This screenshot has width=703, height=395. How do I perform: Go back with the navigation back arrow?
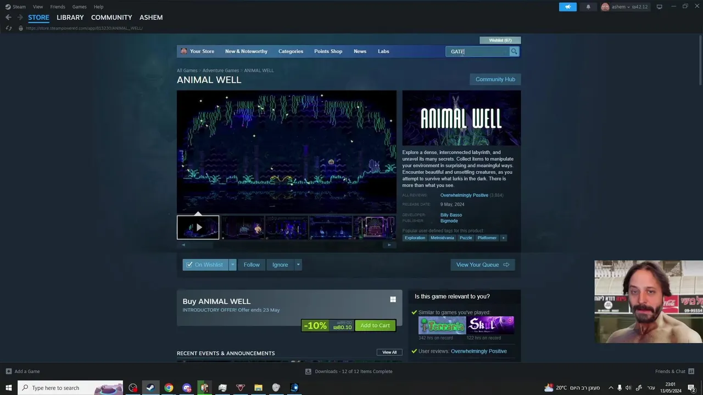8,17
